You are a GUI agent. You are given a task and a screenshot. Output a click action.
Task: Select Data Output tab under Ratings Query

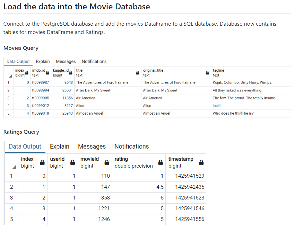pos(25,146)
